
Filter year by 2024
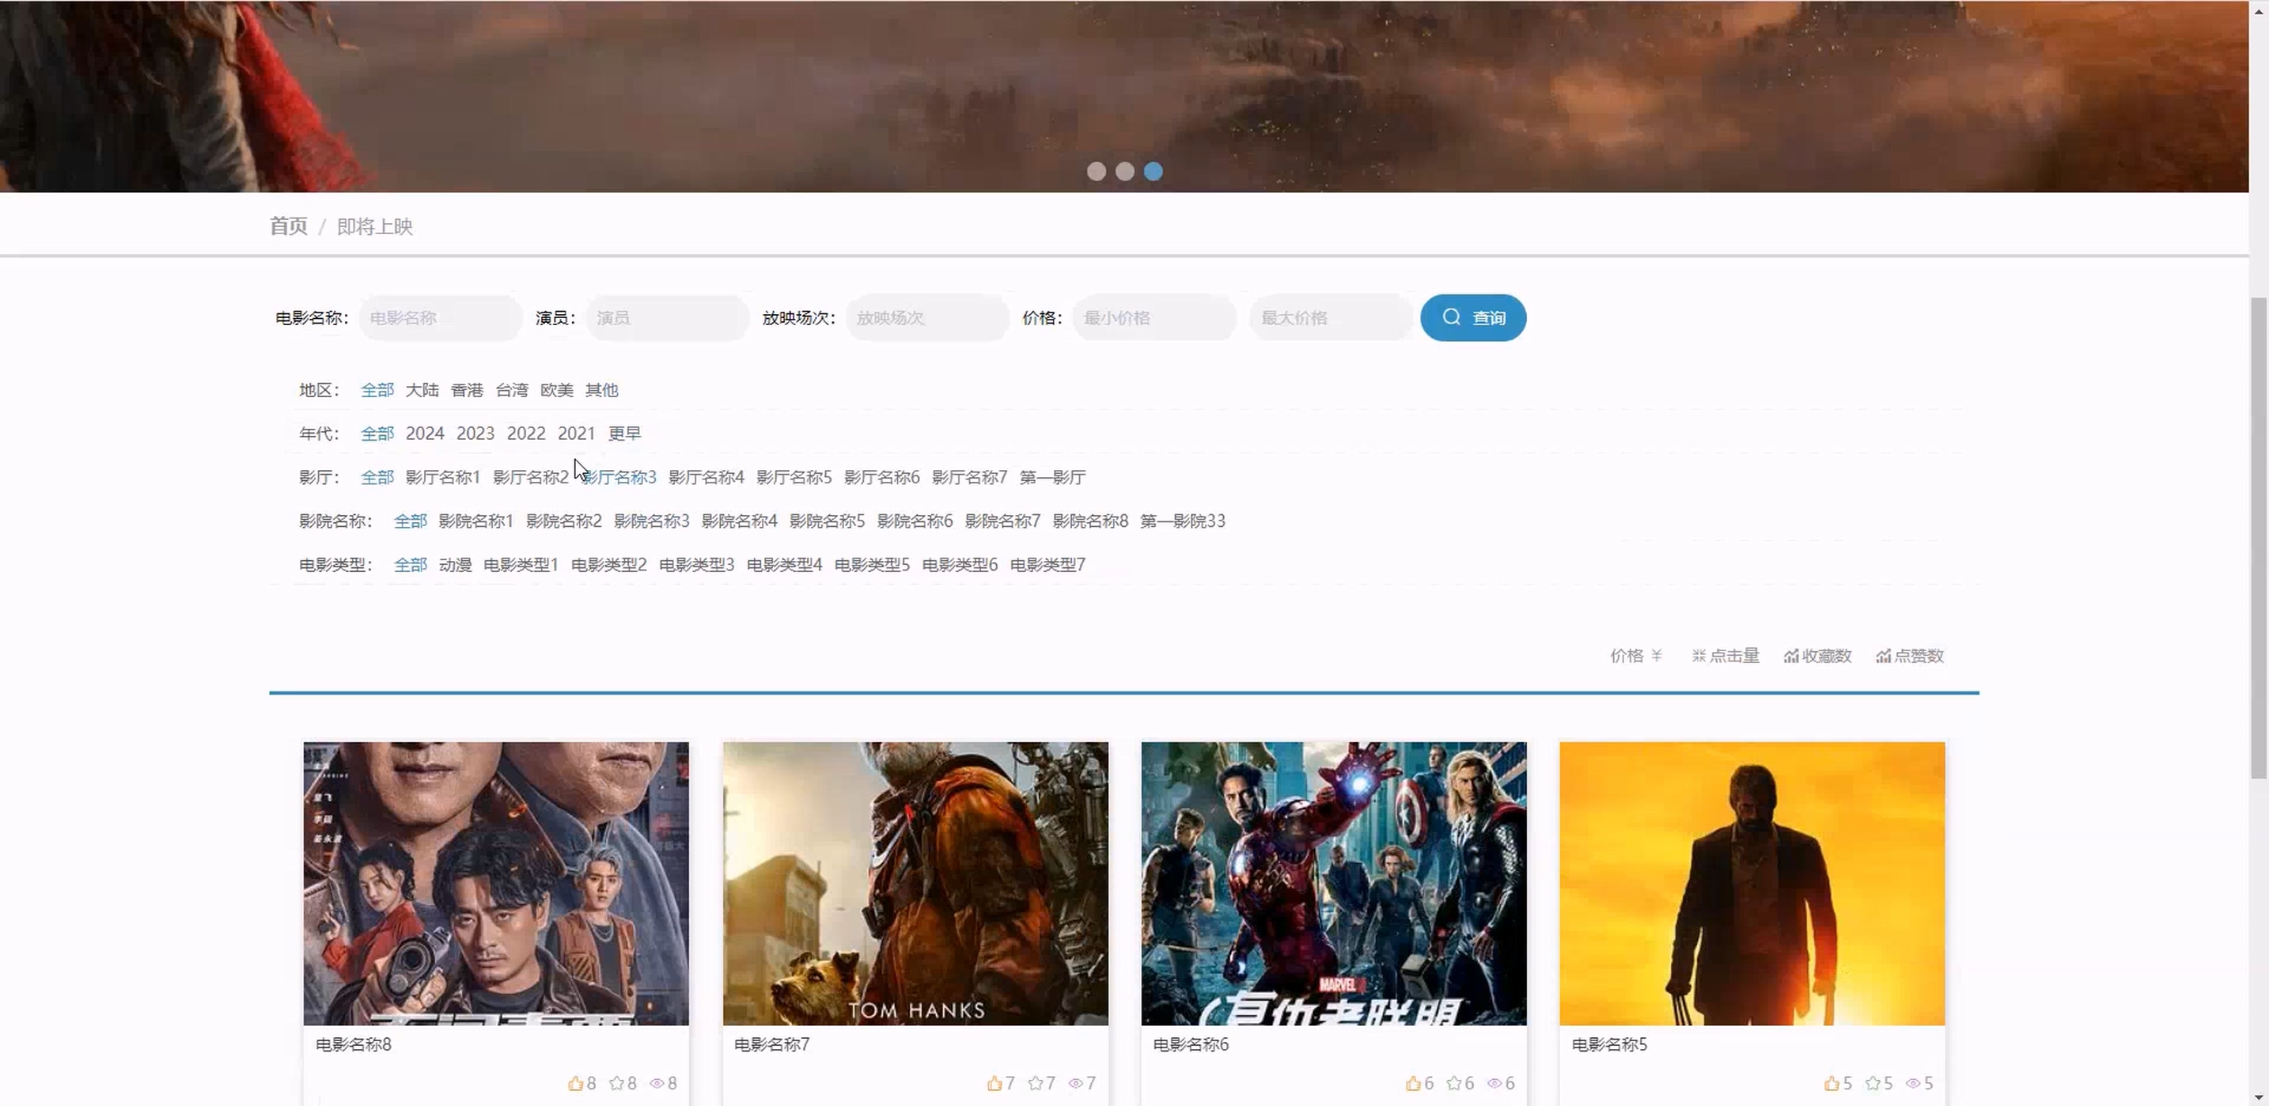coord(425,434)
